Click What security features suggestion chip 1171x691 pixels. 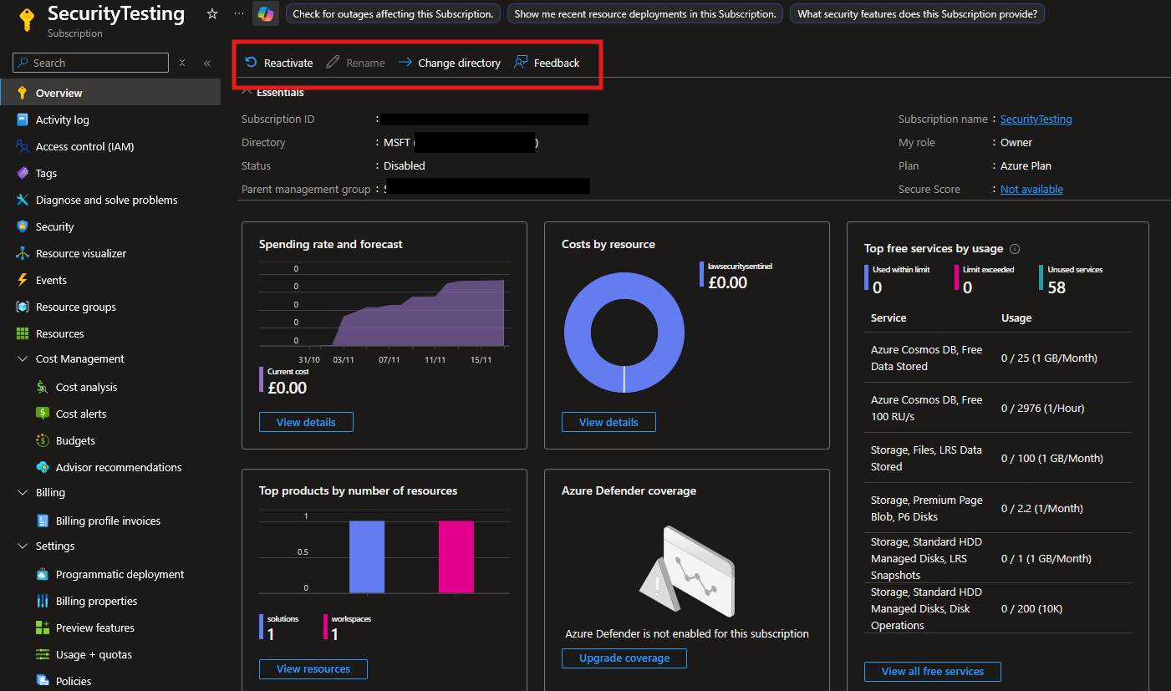917,14
